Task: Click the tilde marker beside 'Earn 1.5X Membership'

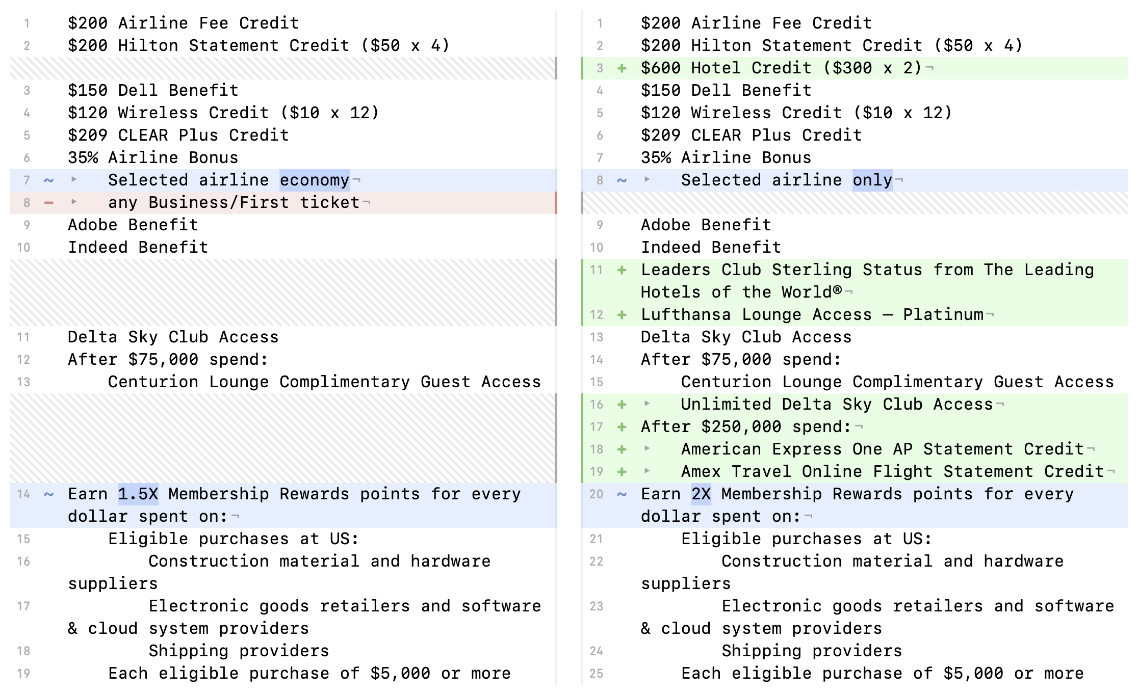Action: coord(49,494)
